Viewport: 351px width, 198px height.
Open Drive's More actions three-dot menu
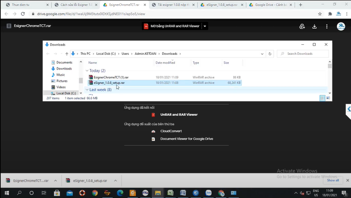click(x=327, y=26)
